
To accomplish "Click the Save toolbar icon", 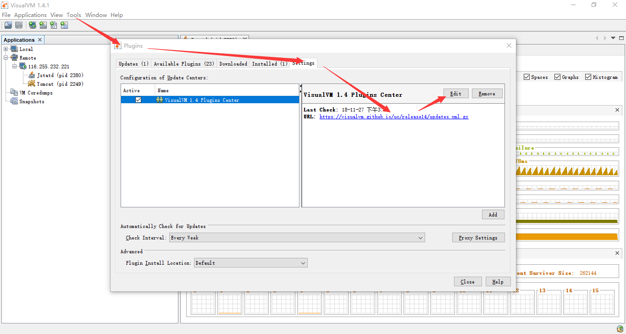I will [x=19, y=25].
